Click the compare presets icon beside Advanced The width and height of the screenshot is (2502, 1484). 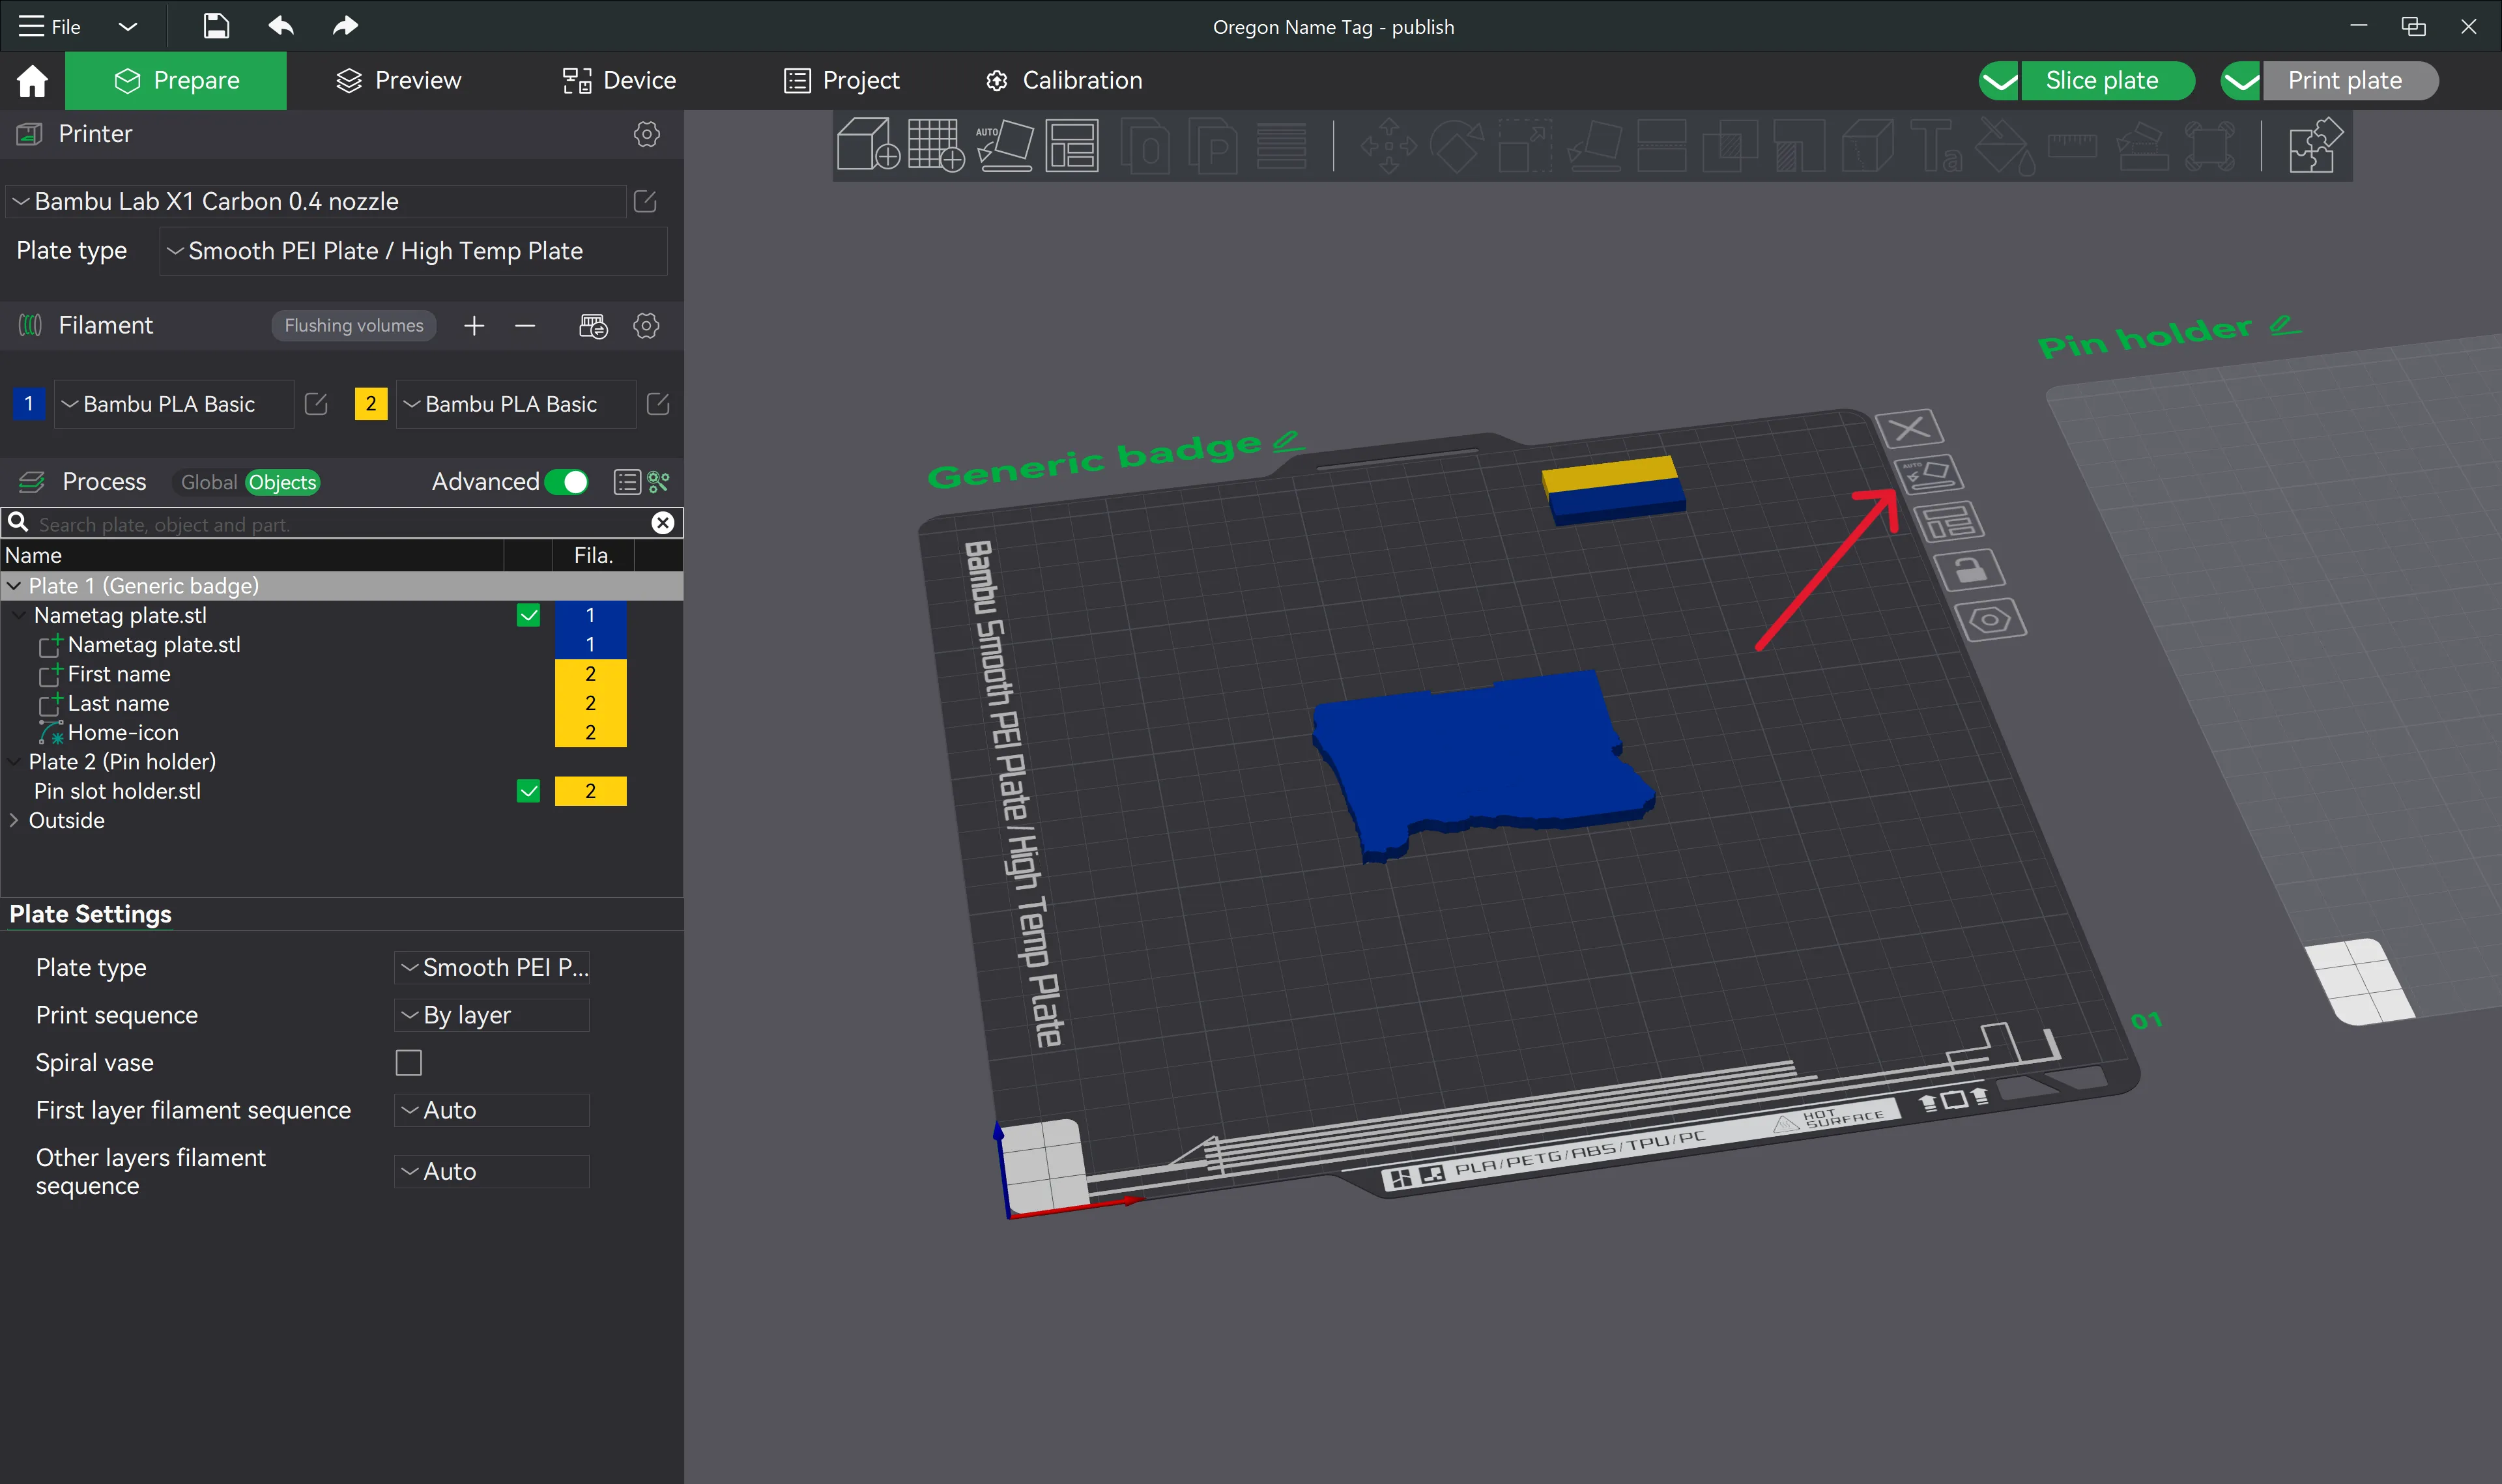click(x=658, y=482)
